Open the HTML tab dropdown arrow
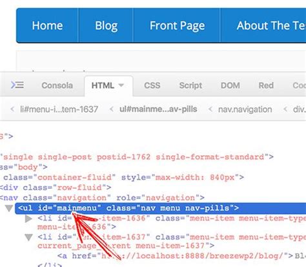The image size is (306, 267). pos(121,85)
